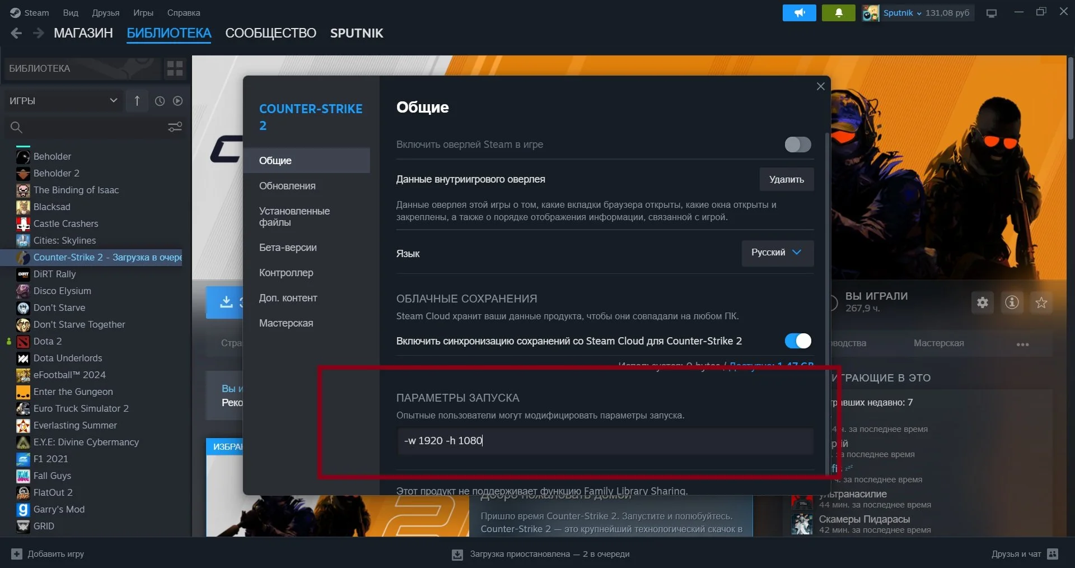
Task: Click the library search magnifier icon
Action: pos(16,128)
